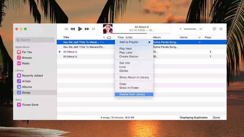Sort by the love heart column header
Viewport: 244px width, 137px height.
point(199,37)
